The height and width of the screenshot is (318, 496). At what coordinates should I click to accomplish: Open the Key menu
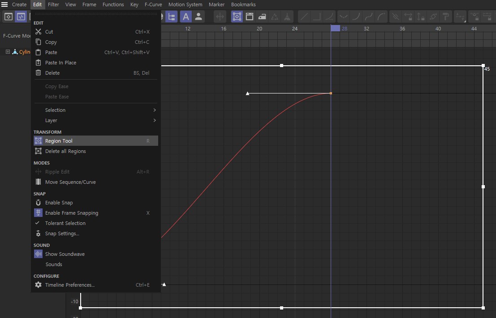pos(134,4)
